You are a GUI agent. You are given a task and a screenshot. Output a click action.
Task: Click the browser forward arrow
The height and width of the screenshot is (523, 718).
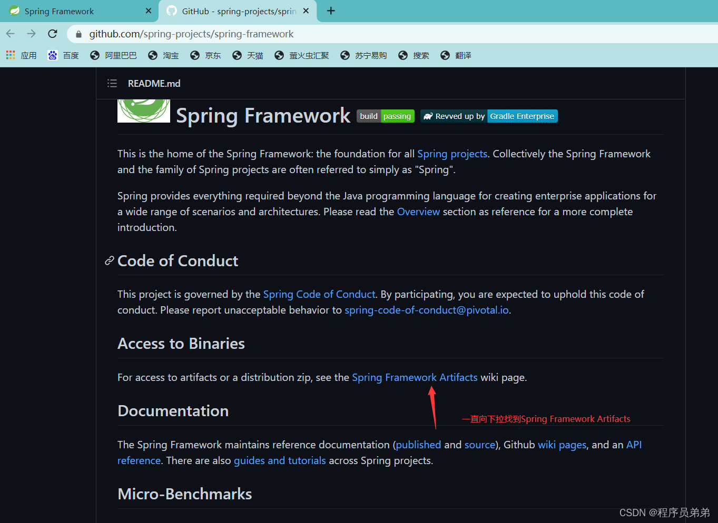tap(32, 34)
